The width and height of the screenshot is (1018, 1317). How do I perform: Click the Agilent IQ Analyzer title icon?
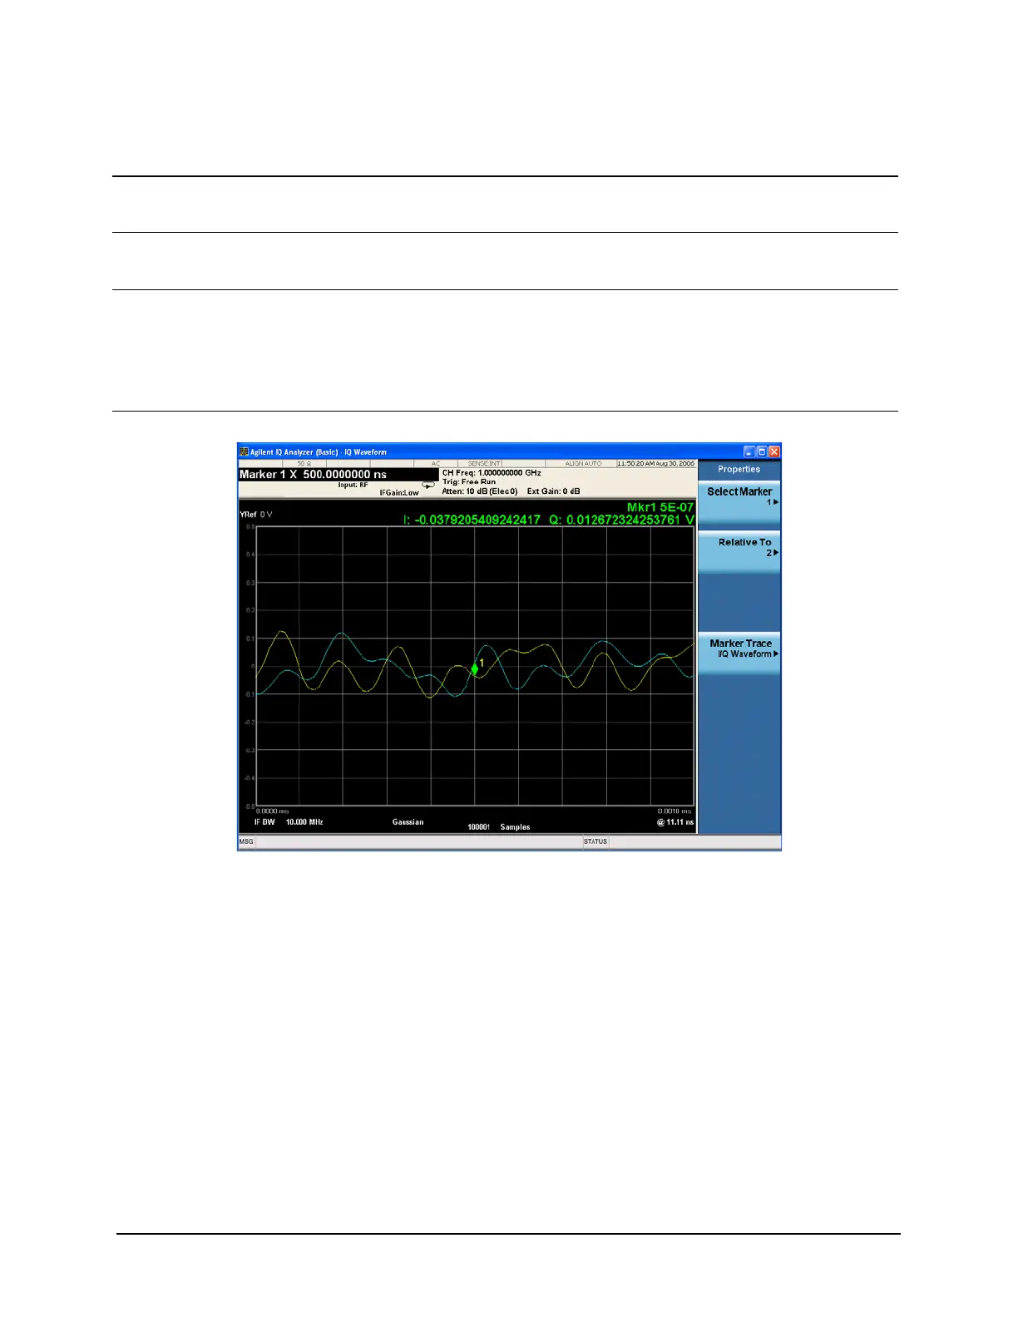coord(244,451)
